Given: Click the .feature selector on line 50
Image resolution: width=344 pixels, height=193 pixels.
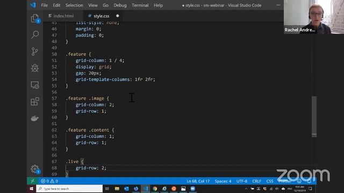Looking at the screenshot, I should (x=76, y=54).
